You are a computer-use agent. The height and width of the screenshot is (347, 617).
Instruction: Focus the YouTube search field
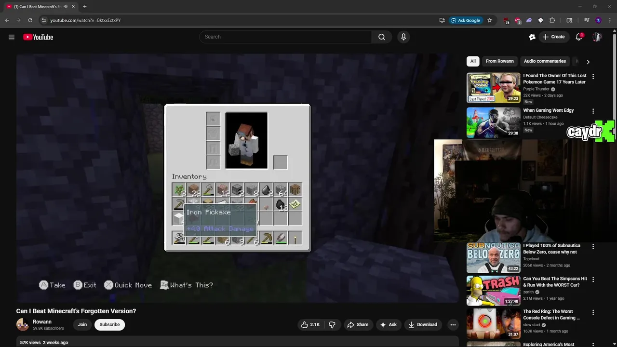pyautogui.click(x=285, y=37)
